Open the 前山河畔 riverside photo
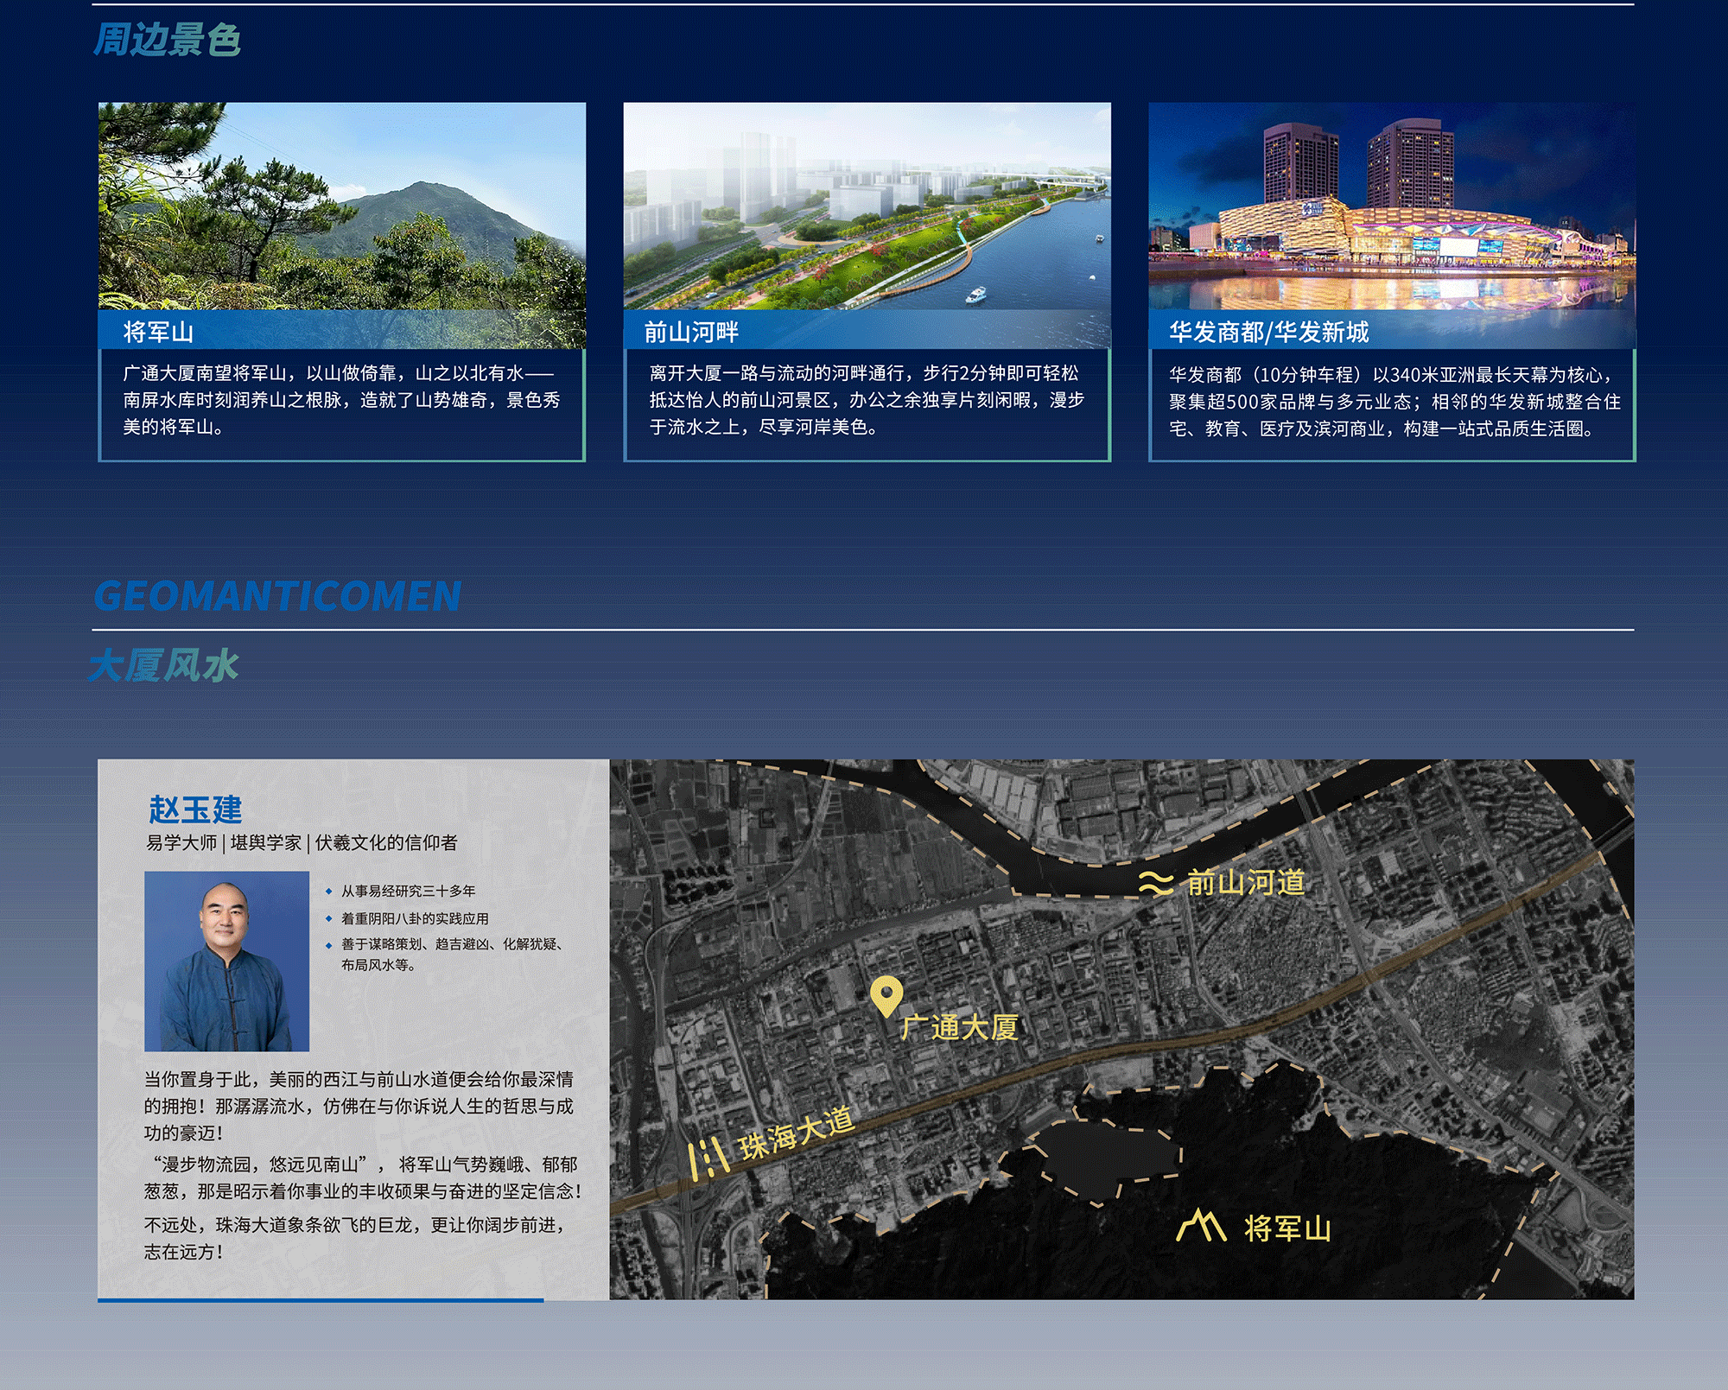The height and width of the screenshot is (1390, 1728). (867, 206)
